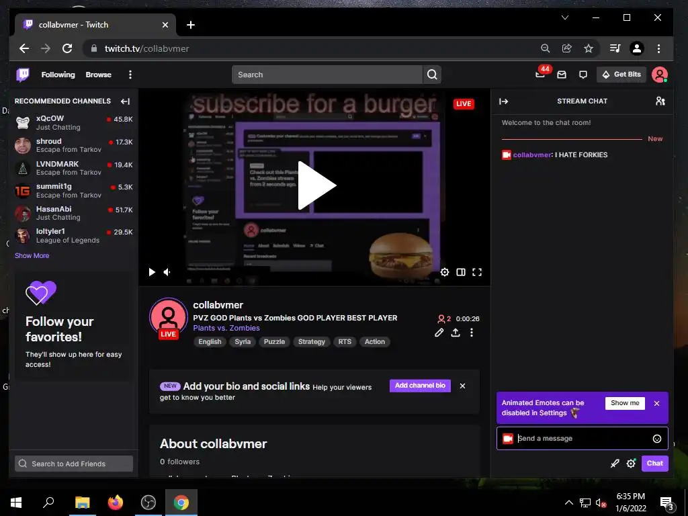Viewport: 688px width, 516px height.
Task: Share this page via address bar icon
Action: click(567, 48)
